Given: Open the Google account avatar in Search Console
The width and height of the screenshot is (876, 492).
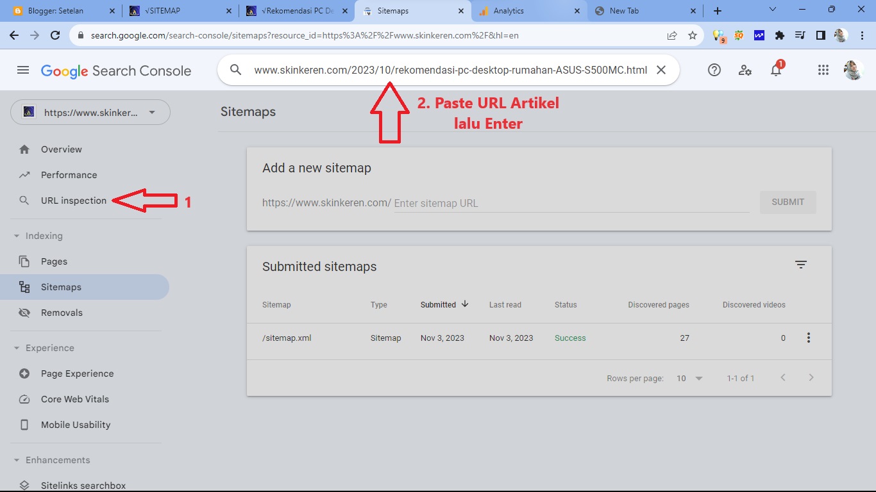Looking at the screenshot, I should pyautogui.click(x=854, y=70).
